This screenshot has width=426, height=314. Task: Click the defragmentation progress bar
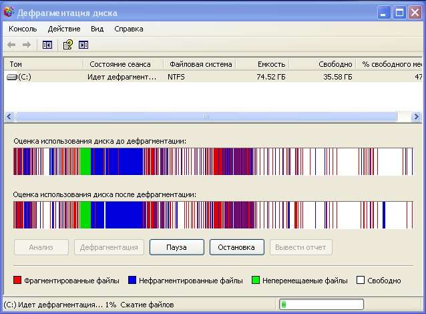point(321,304)
